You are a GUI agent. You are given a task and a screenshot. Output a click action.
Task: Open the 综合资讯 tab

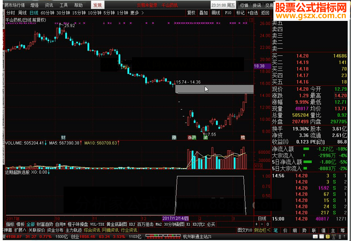92,230
